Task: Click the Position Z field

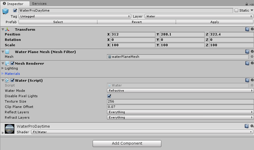Action: (232, 34)
